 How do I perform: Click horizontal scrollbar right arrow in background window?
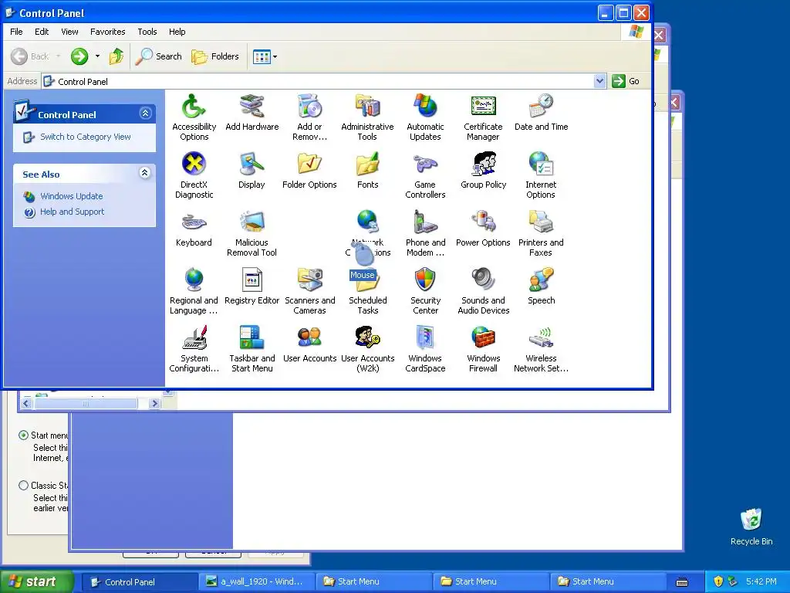(x=154, y=403)
